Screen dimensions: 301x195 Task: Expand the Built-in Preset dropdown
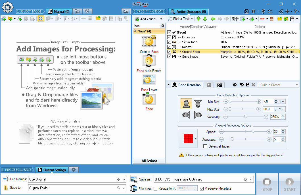click(x=297, y=85)
